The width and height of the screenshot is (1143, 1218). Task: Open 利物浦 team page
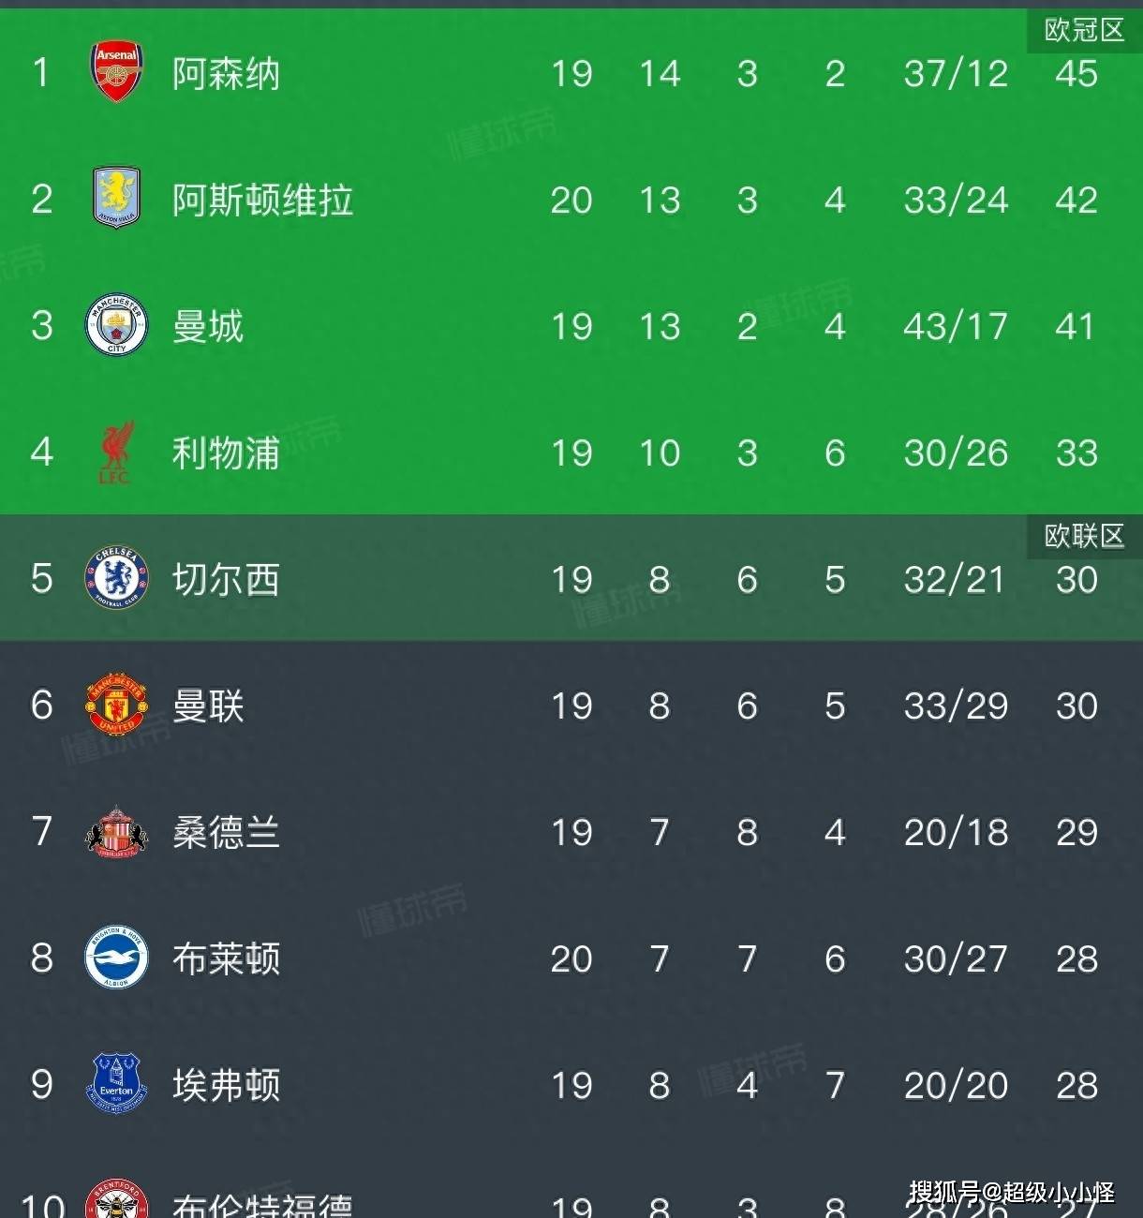(x=224, y=454)
